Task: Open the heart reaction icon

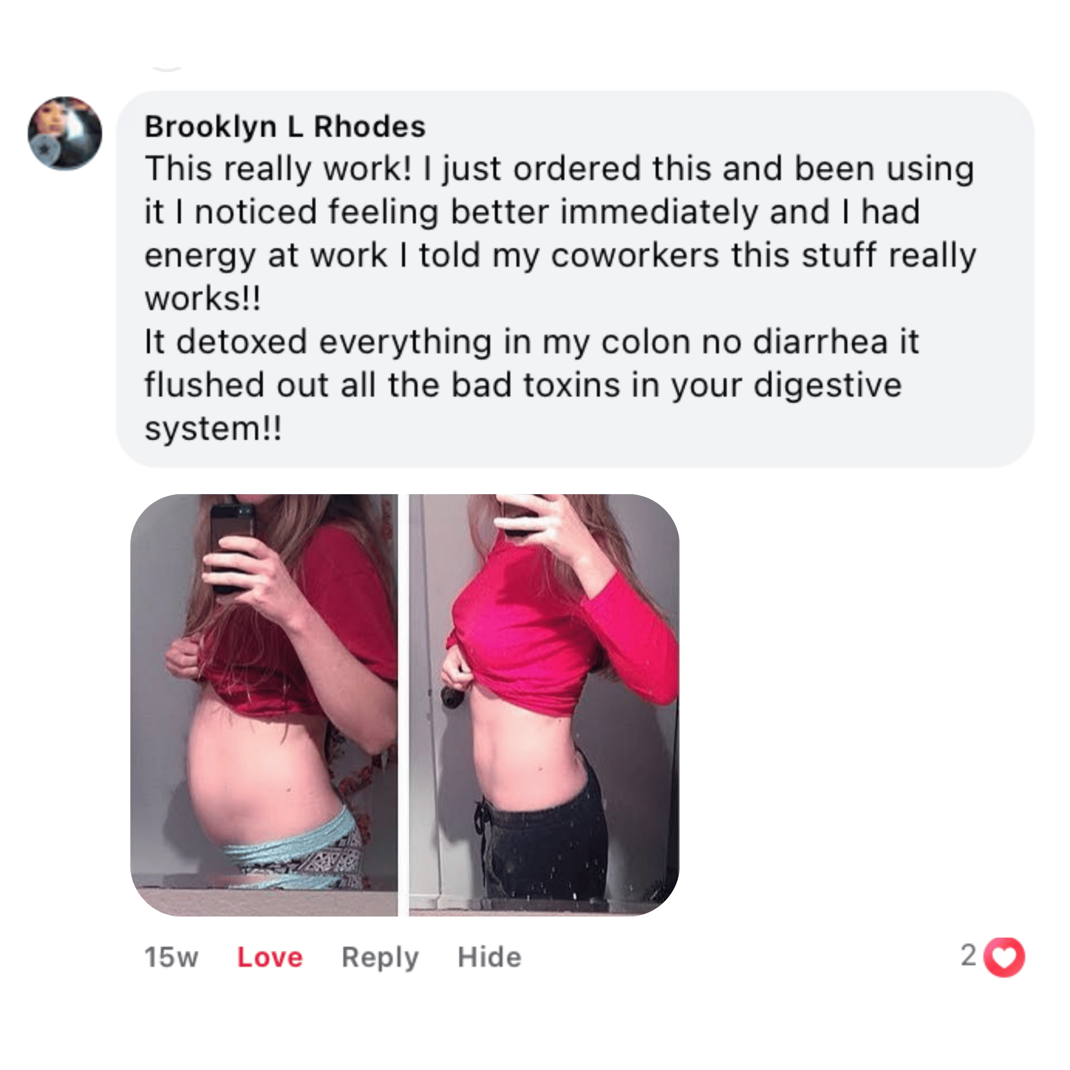Action: tap(1004, 957)
